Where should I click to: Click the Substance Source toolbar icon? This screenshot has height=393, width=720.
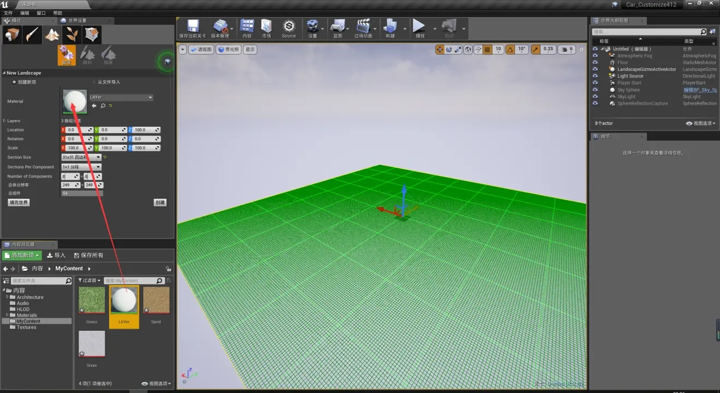tap(289, 28)
